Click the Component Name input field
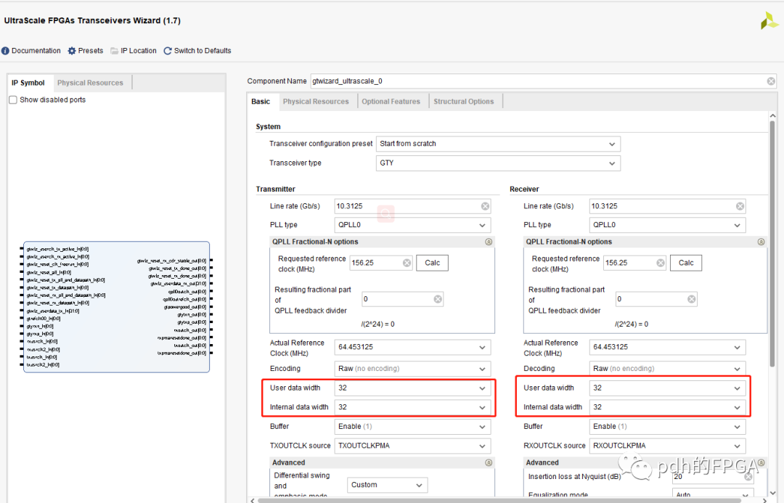784x503 pixels. (x=537, y=81)
